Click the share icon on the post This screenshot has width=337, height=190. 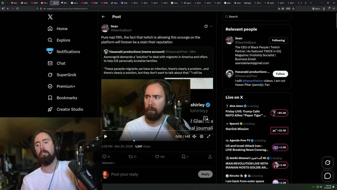click(x=210, y=157)
